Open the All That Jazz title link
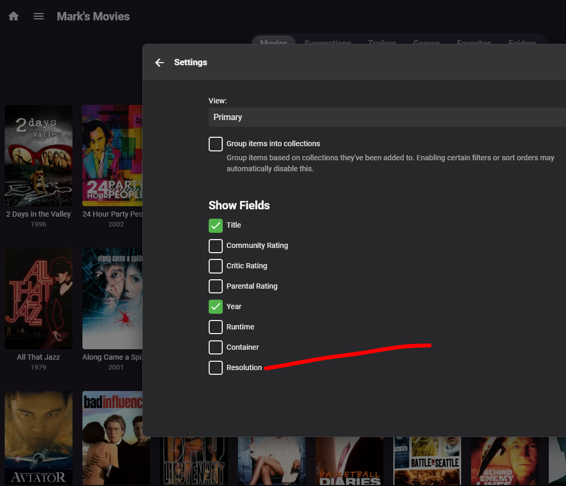The height and width of the screenshot is (486, 566). 39,357
